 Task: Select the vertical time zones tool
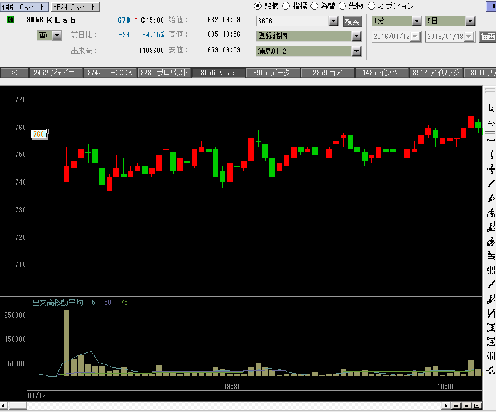point(491,269)
